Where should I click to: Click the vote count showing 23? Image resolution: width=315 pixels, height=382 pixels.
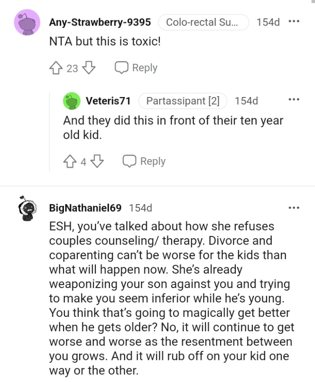(x=72, y=67)
